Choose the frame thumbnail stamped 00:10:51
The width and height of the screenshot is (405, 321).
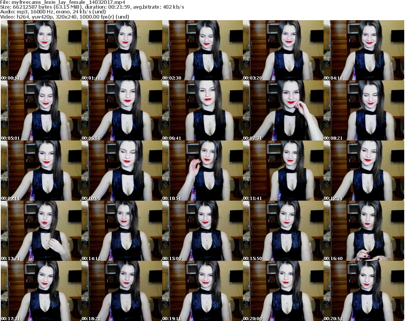(x=202, y=171)
